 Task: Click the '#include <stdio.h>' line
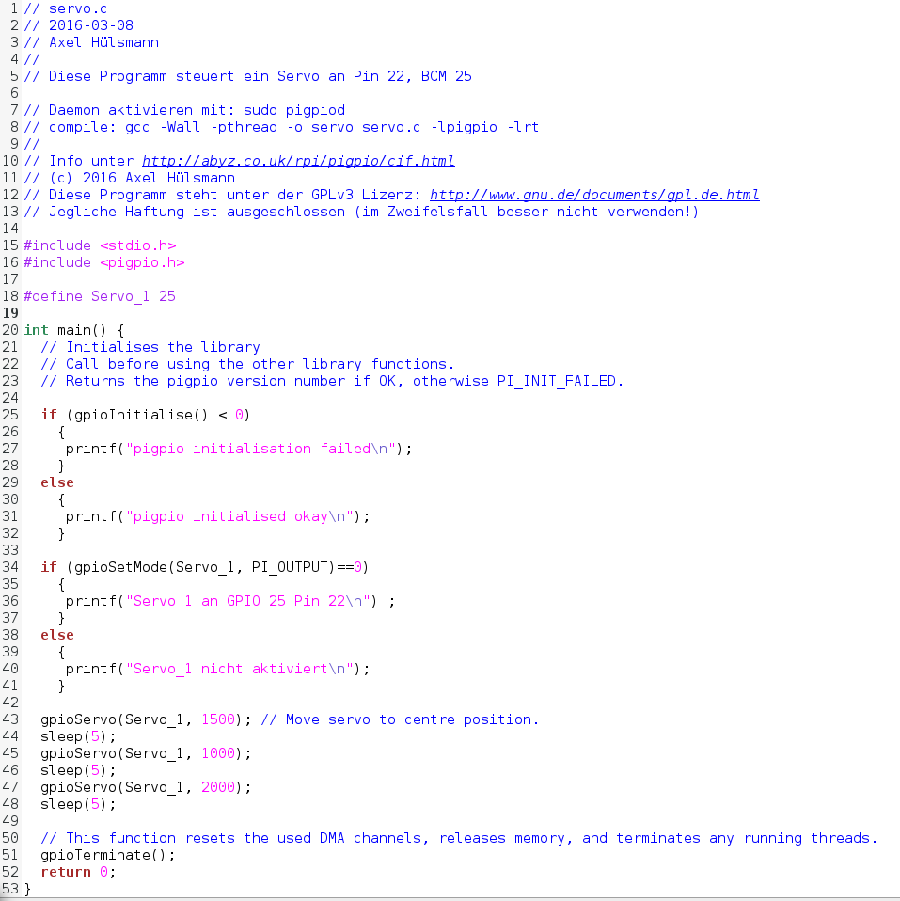pyautogui.click(x=100, y=245)
